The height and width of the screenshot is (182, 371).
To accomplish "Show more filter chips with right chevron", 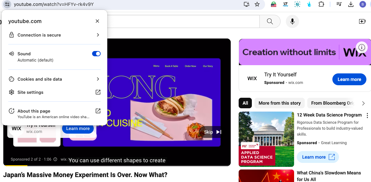I will click(363, 103).
